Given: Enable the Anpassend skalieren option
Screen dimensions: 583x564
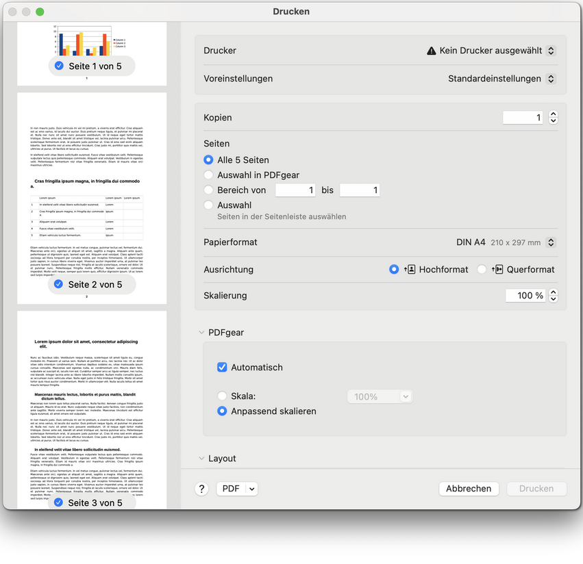Looking at the screenshot, I should click(x=222, y=411).
